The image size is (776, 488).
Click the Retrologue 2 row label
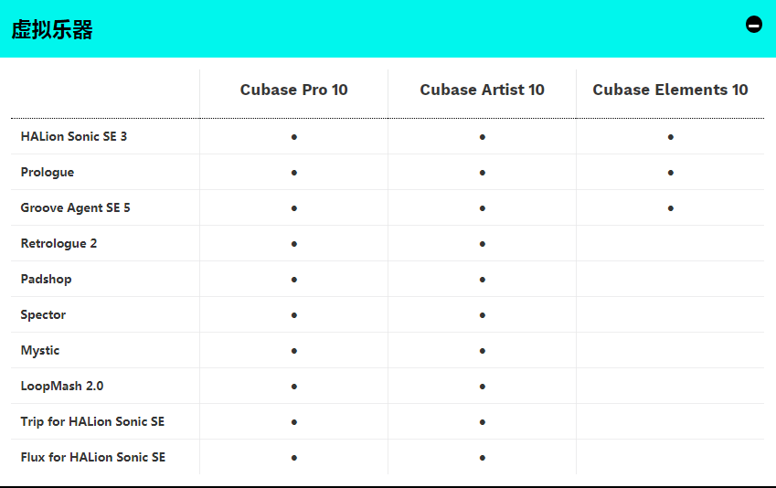point(58,243)
